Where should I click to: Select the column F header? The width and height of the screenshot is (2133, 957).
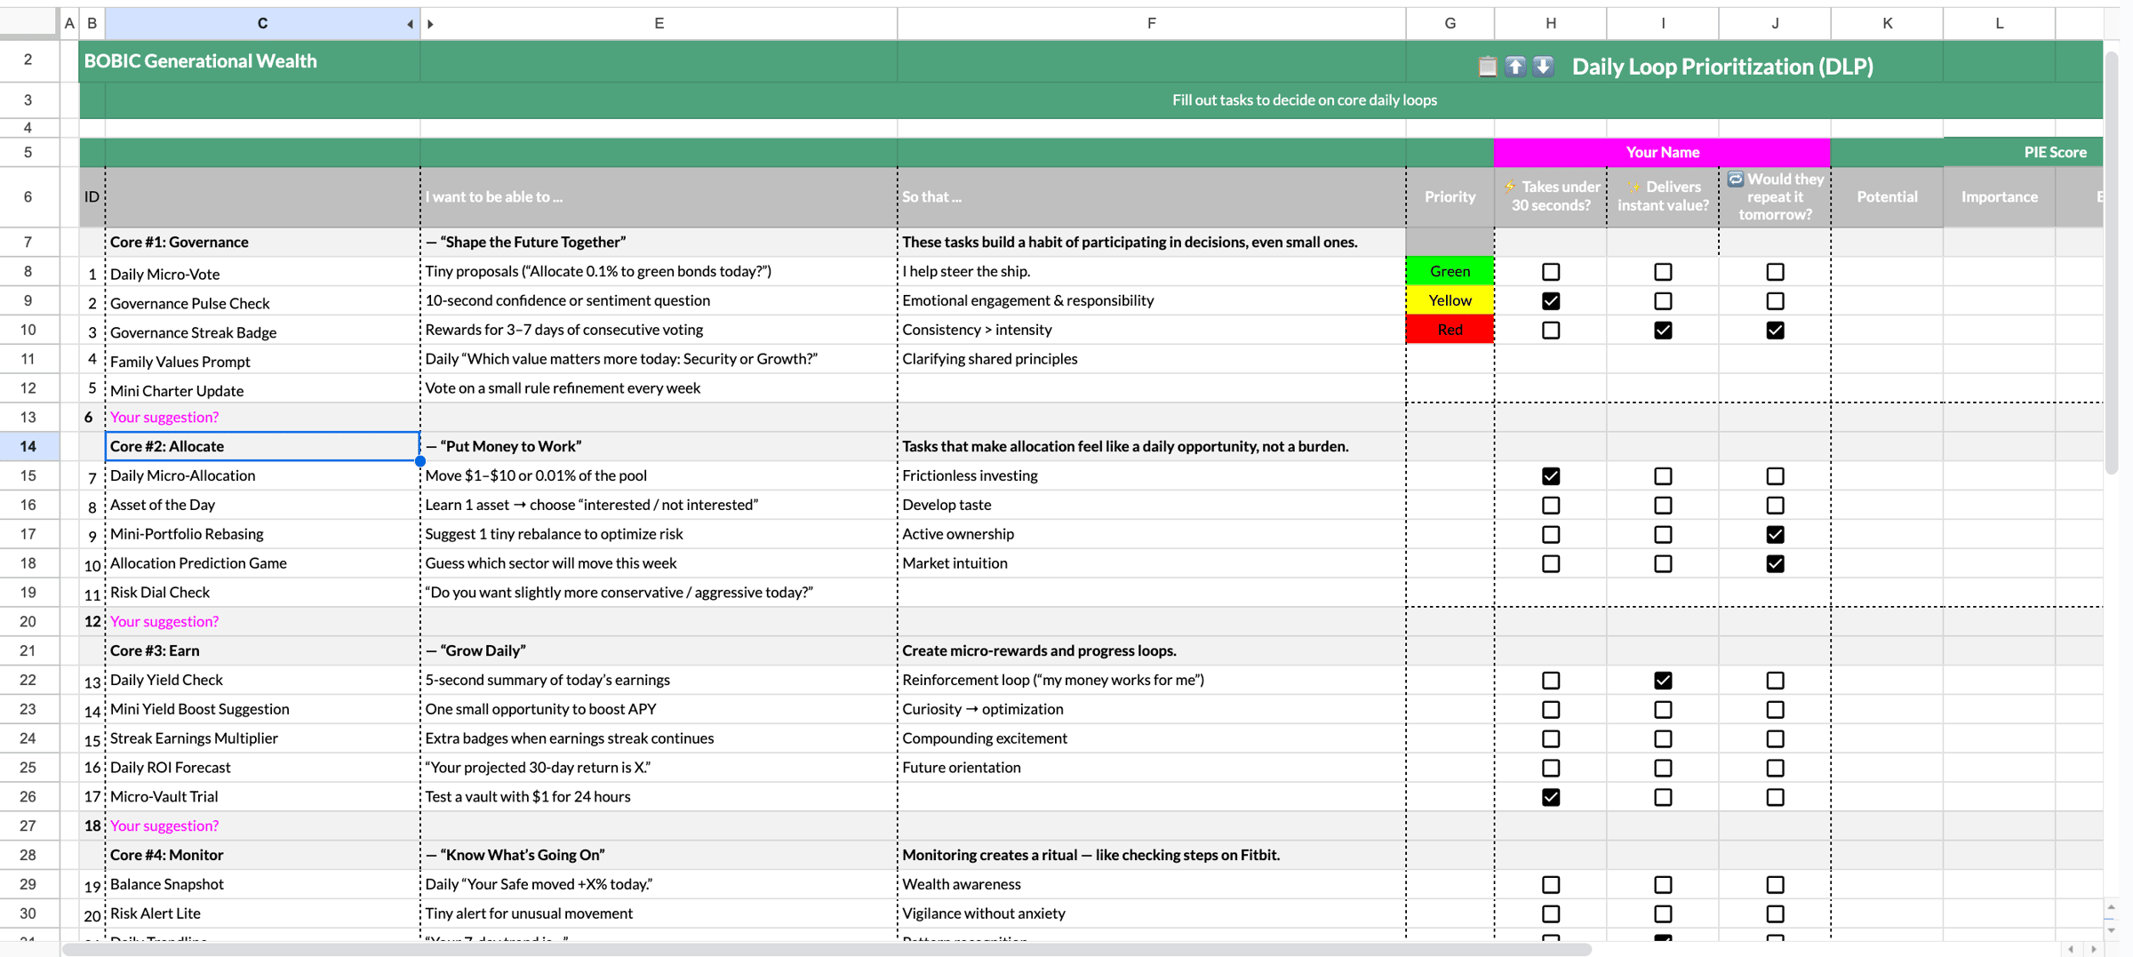point(1151,23)
